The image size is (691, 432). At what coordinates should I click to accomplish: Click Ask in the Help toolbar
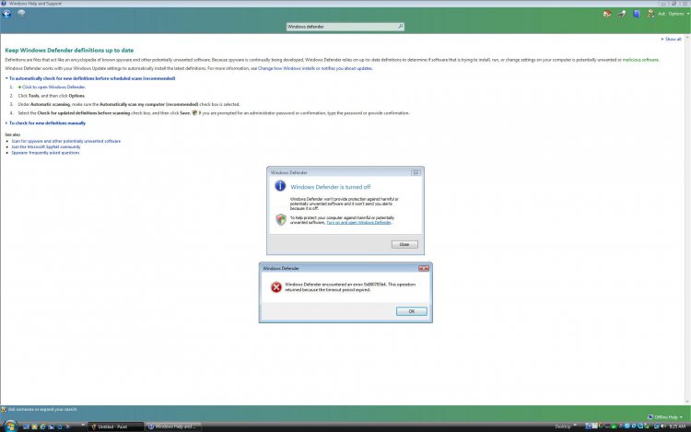[661, 14]
